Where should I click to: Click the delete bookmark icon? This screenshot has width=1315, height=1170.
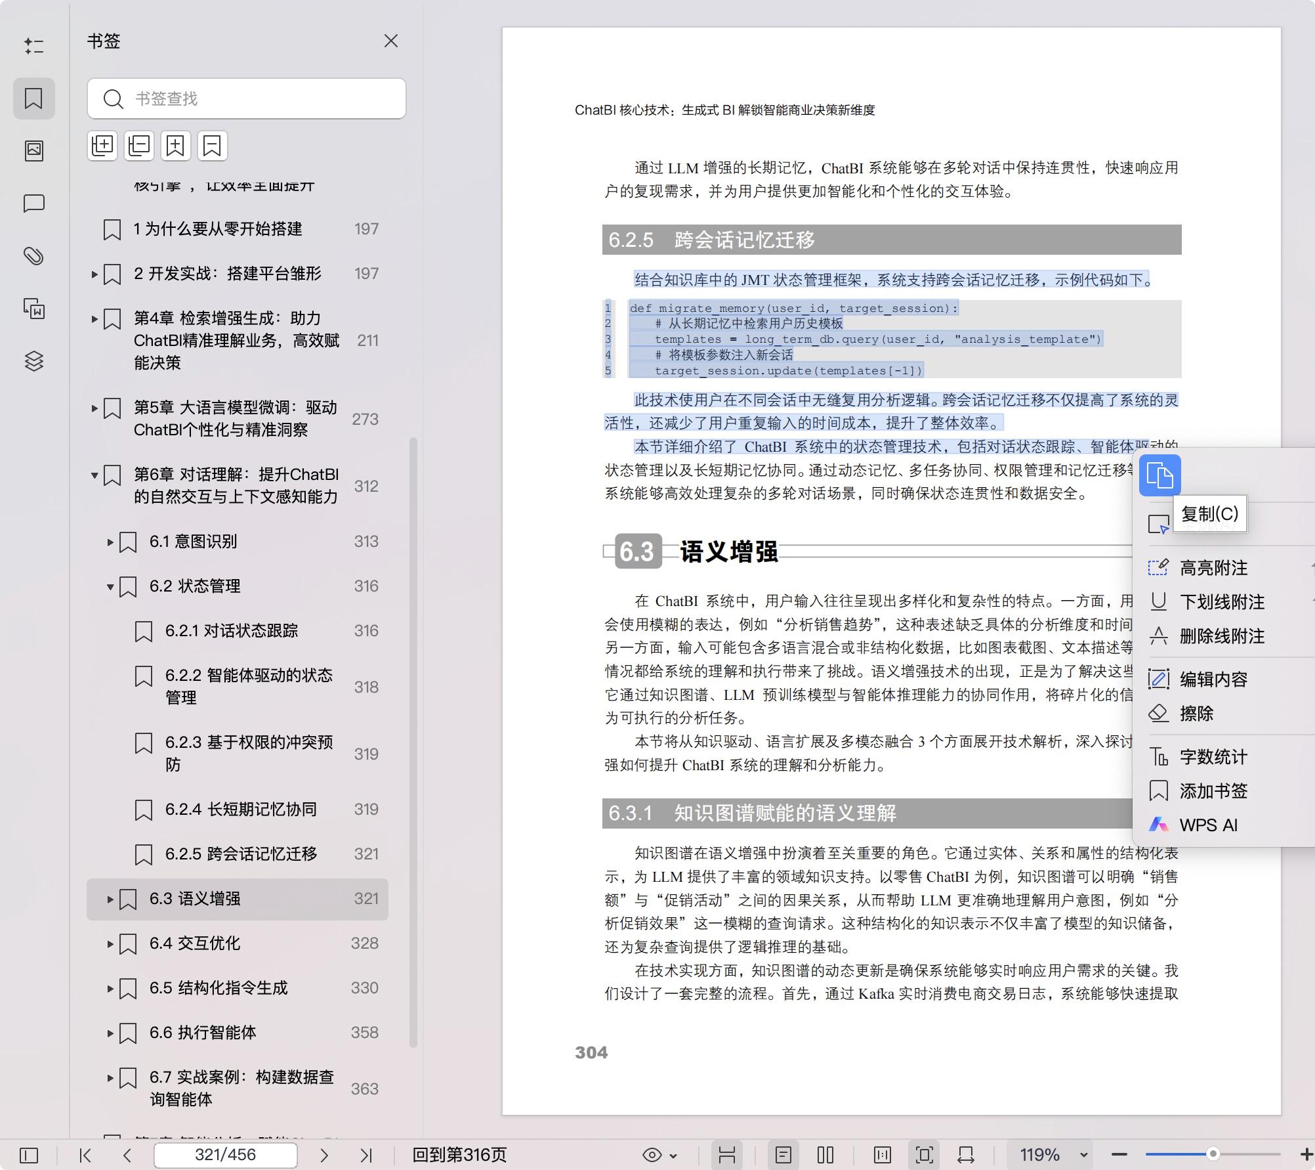click(212, 145)
